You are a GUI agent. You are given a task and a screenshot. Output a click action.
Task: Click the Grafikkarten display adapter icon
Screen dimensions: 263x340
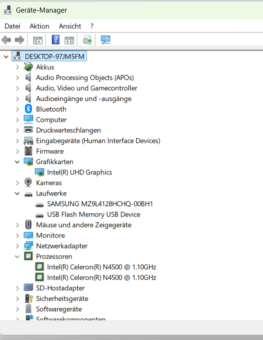coord(29,162)
